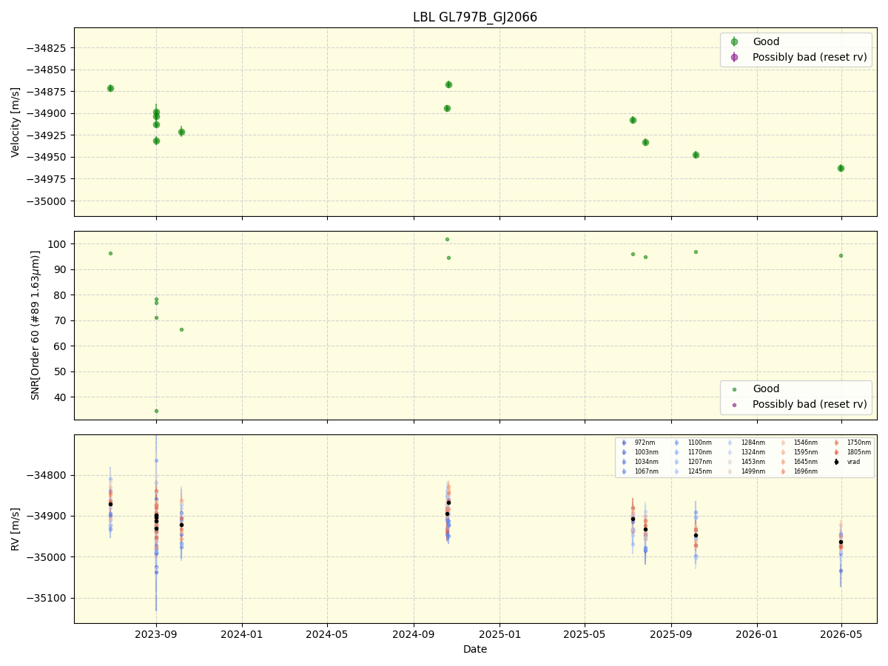888x666 pixels.
Task: Click the 1034nm legend marker
Action: tap(624, 462)
